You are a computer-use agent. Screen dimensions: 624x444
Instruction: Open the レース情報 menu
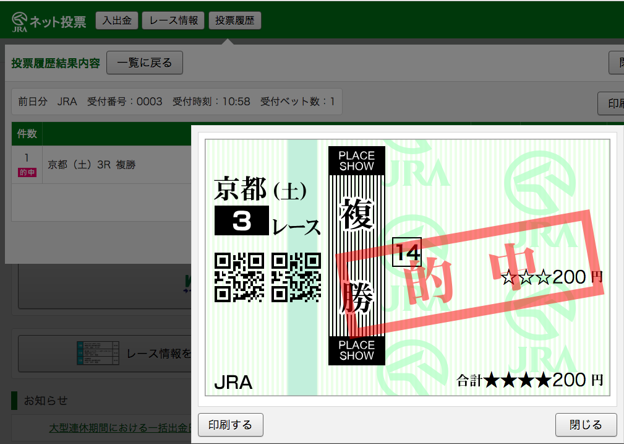pyautogui.click(x=174, y=20)
